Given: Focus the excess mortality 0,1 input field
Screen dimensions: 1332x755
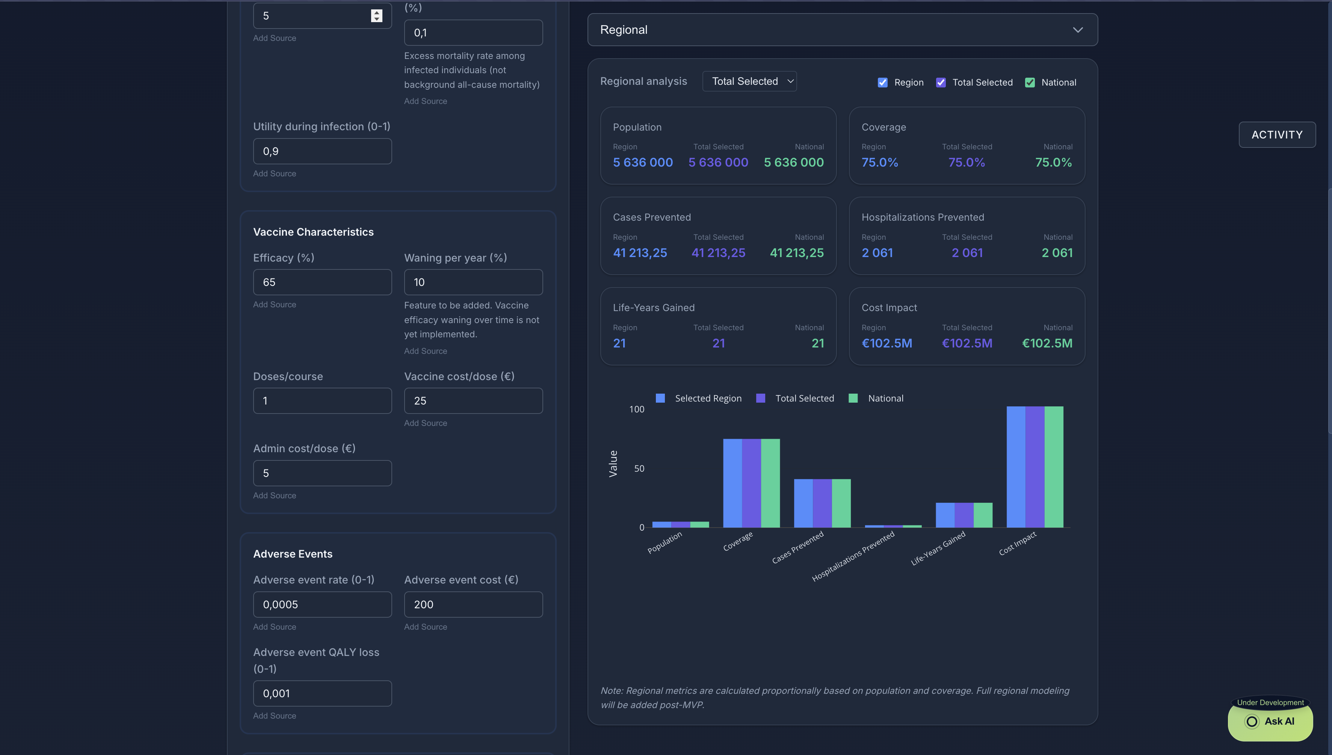Looking at the screenshot, I should point(473,33).
